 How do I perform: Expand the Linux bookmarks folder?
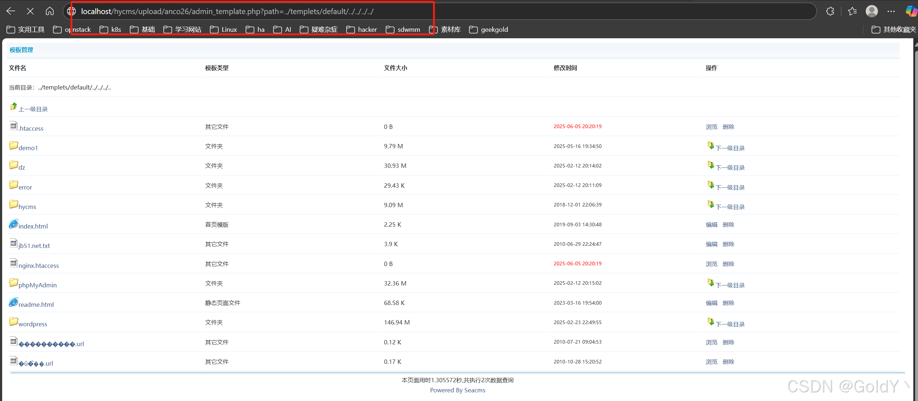(224, 30)
